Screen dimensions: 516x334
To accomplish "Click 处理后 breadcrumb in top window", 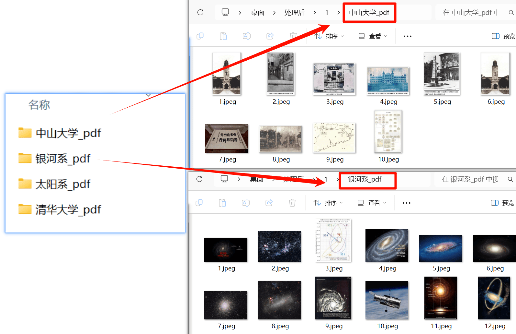I will (295, 13).
